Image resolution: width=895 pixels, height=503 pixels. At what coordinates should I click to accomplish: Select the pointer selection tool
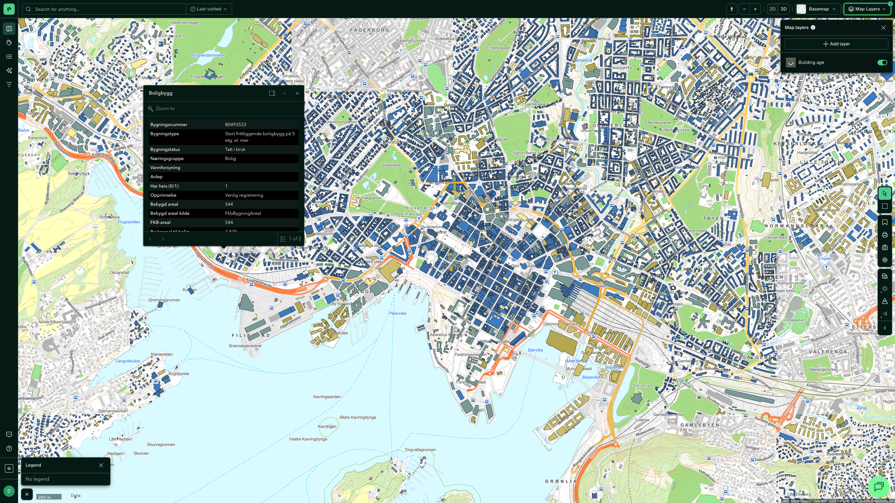(885, 194)
